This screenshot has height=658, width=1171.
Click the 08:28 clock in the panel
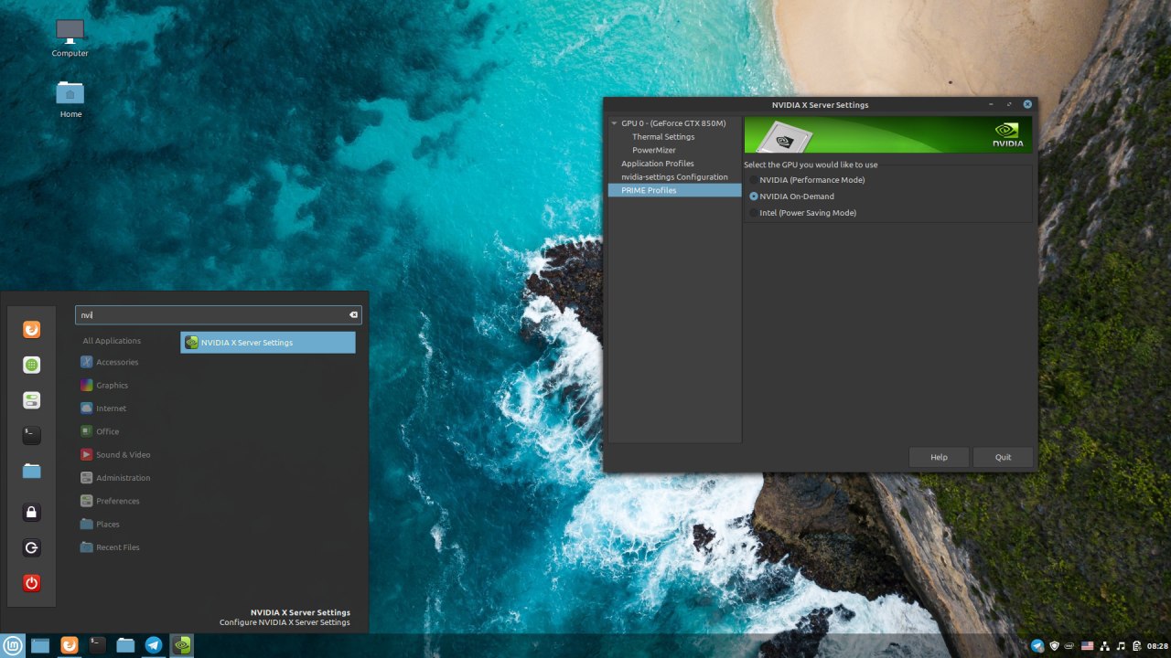(1157, 646)
